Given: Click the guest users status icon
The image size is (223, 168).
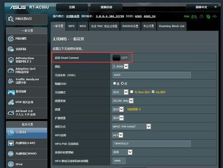Looking at the screenshot, I should point(202,16).
